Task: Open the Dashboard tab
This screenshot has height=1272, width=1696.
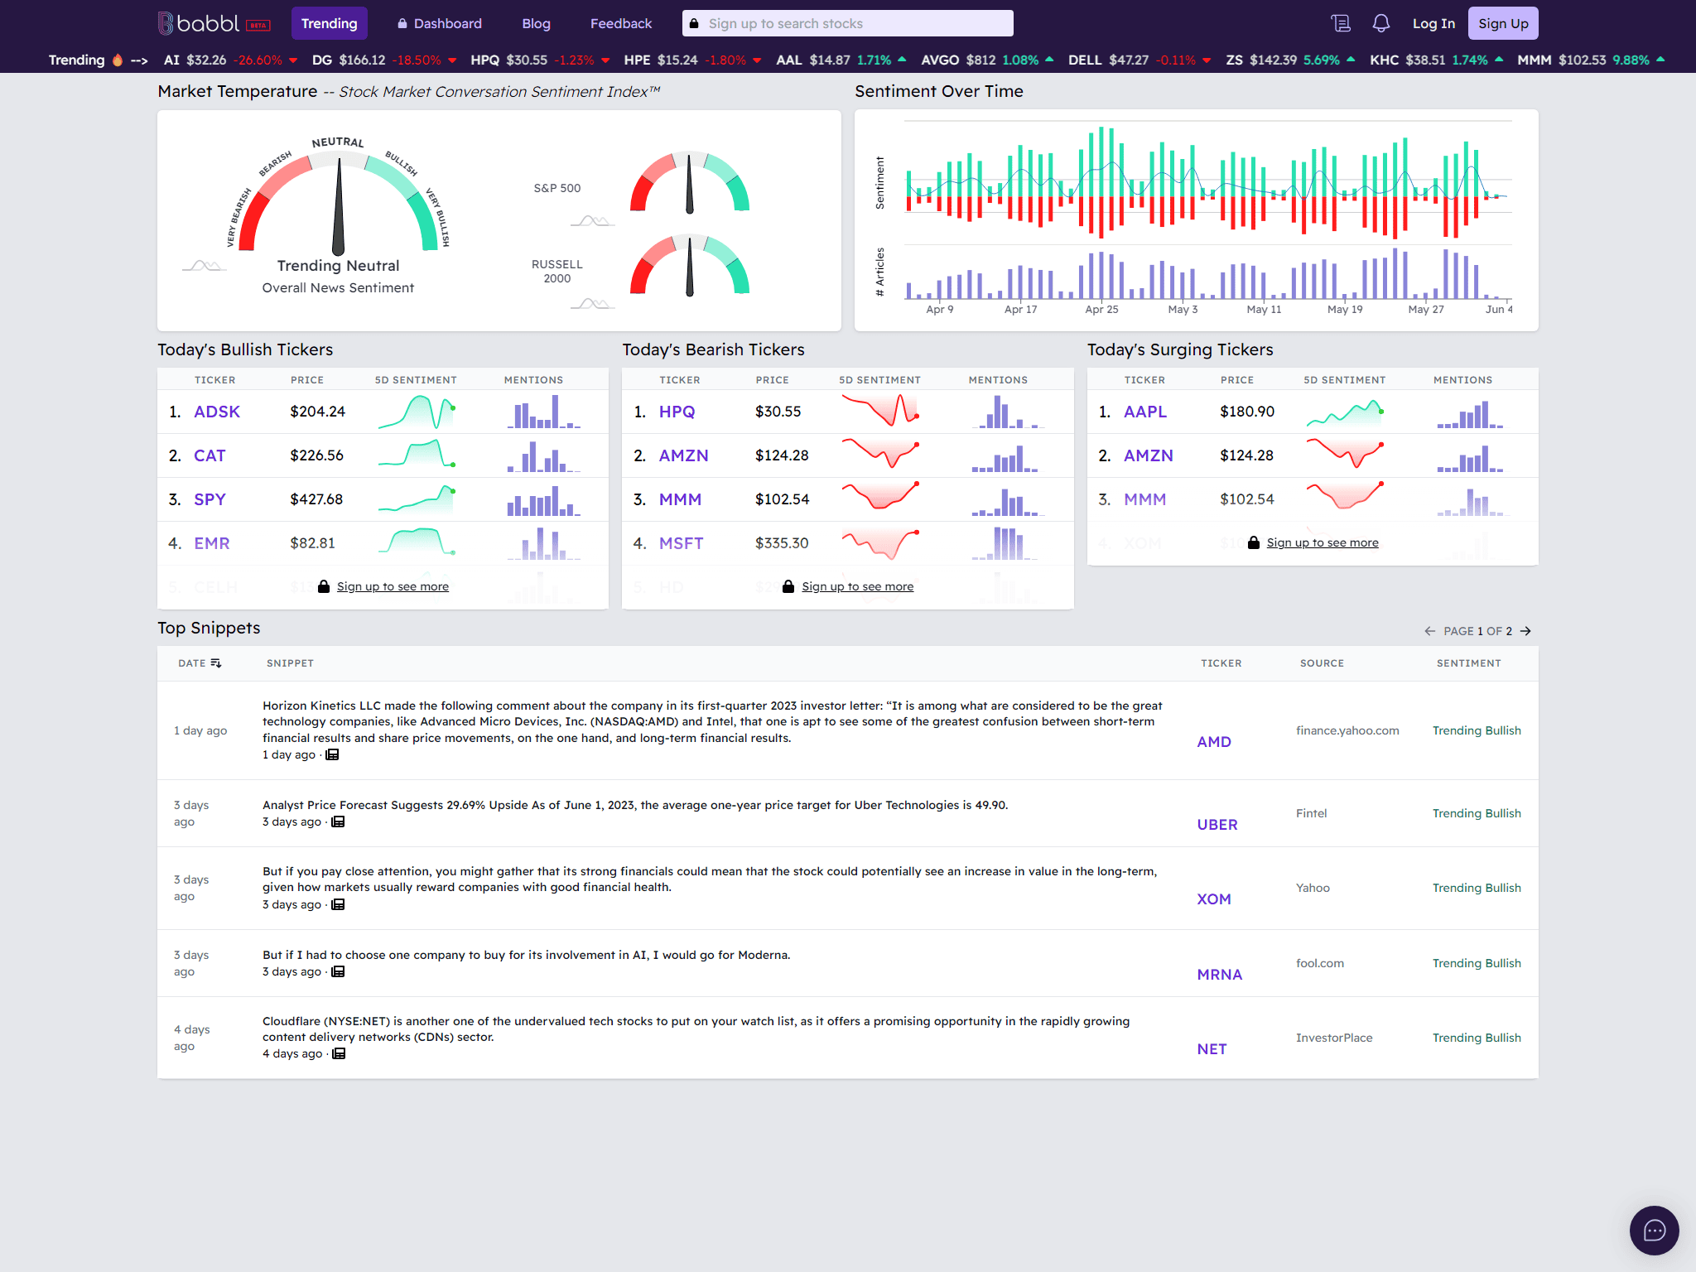Action: click(440, 23)
